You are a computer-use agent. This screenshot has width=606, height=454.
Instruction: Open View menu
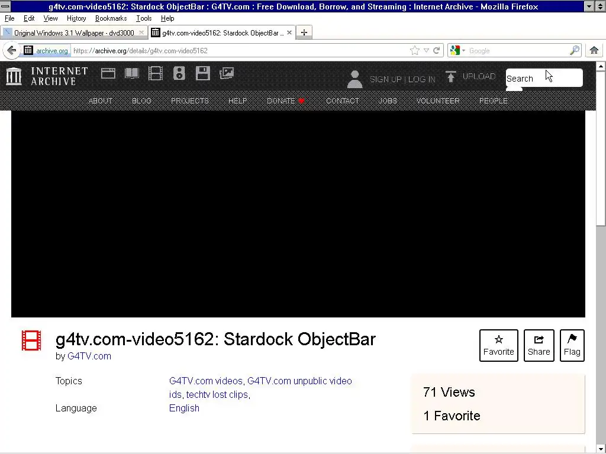(x=51, y=18)
